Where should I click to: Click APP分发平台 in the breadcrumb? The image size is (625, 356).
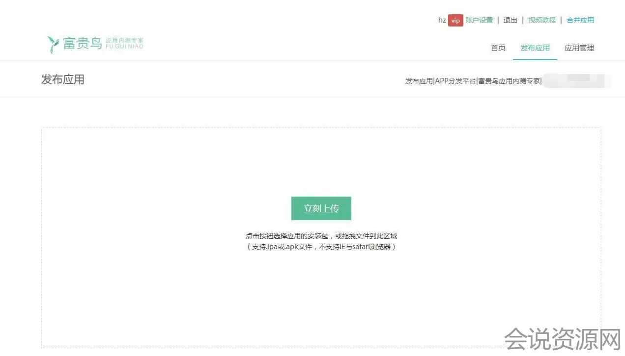(x=455, y=81)
